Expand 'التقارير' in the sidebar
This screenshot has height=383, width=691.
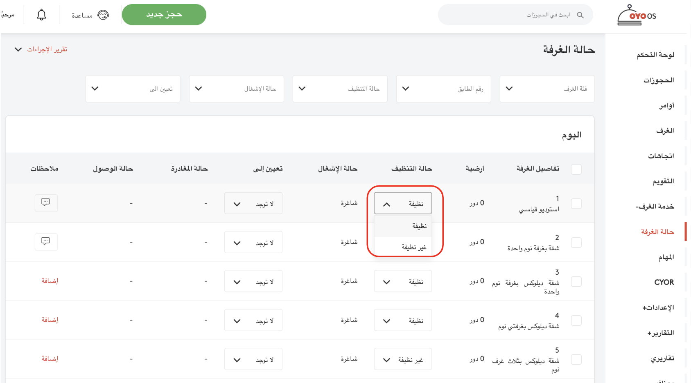660,333
